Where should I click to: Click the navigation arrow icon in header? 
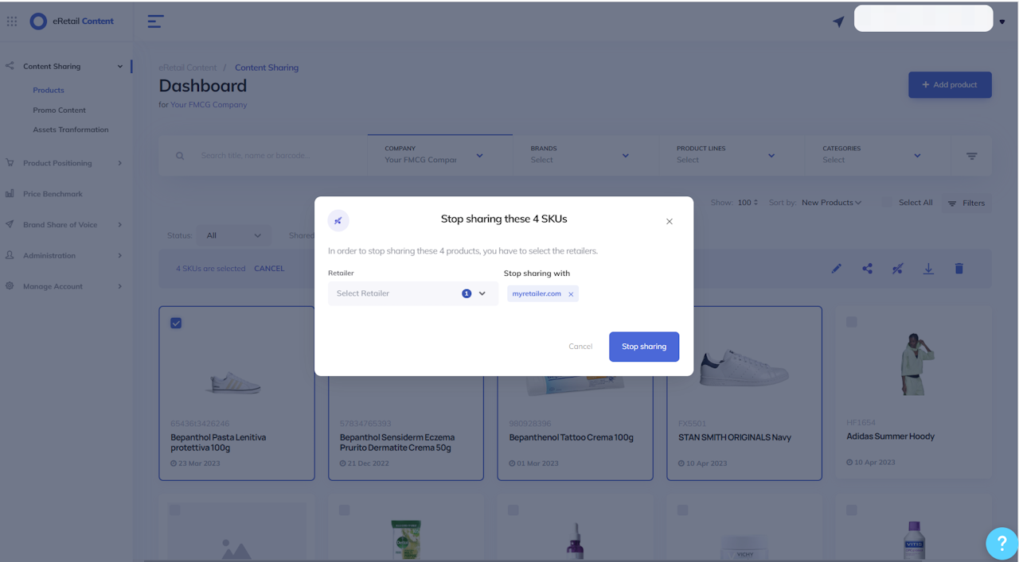pyautogui.click(x=838, y=21)
